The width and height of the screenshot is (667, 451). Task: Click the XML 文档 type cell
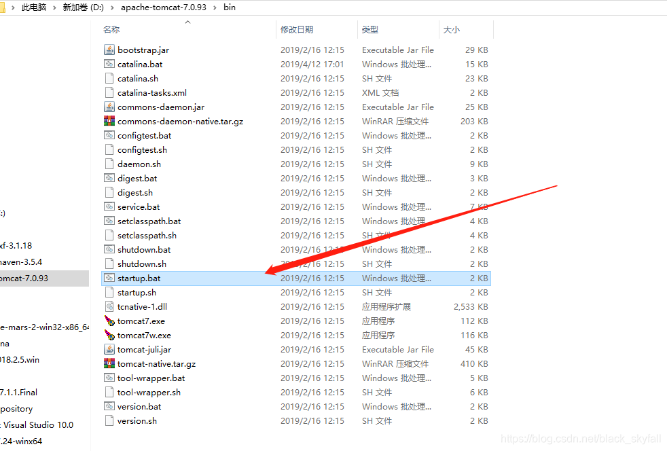pos(380,93)
